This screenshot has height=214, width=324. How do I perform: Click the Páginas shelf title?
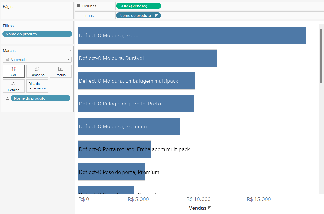(x=10, y=7)
